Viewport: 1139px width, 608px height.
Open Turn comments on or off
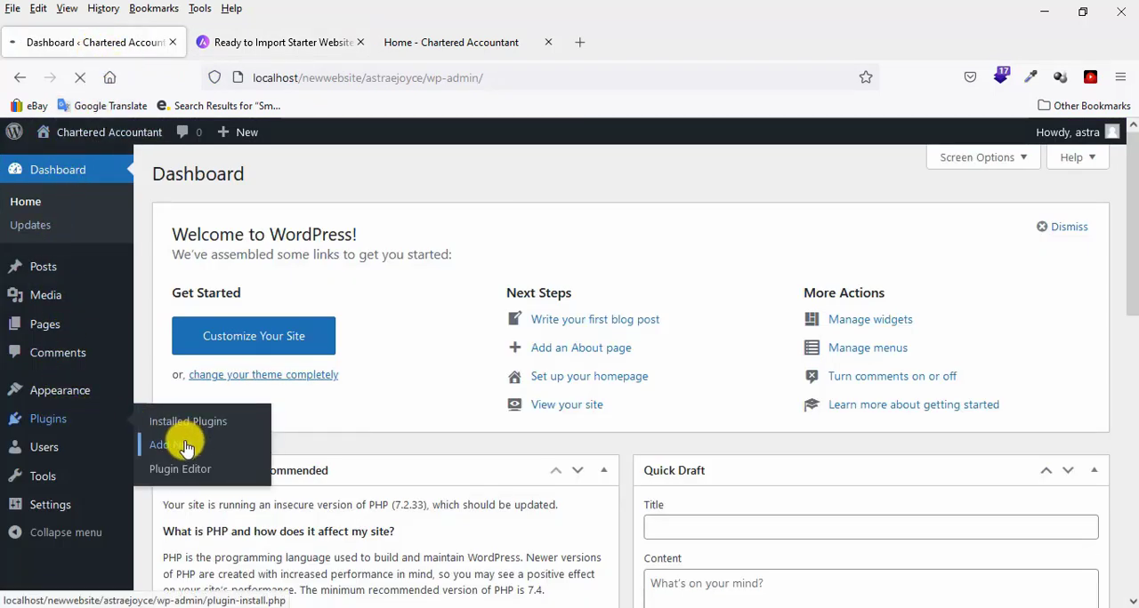893,376
